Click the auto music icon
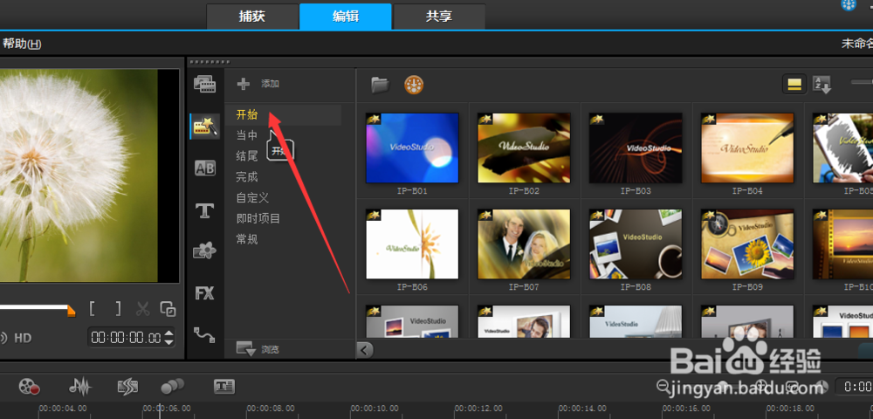 tap(127, 386)
